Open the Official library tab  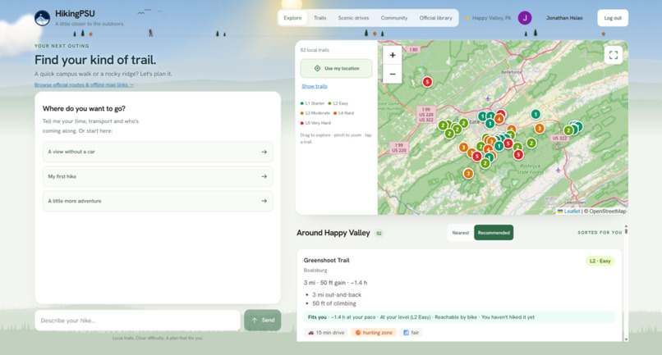pyautogui.click(x=435, y=18)
